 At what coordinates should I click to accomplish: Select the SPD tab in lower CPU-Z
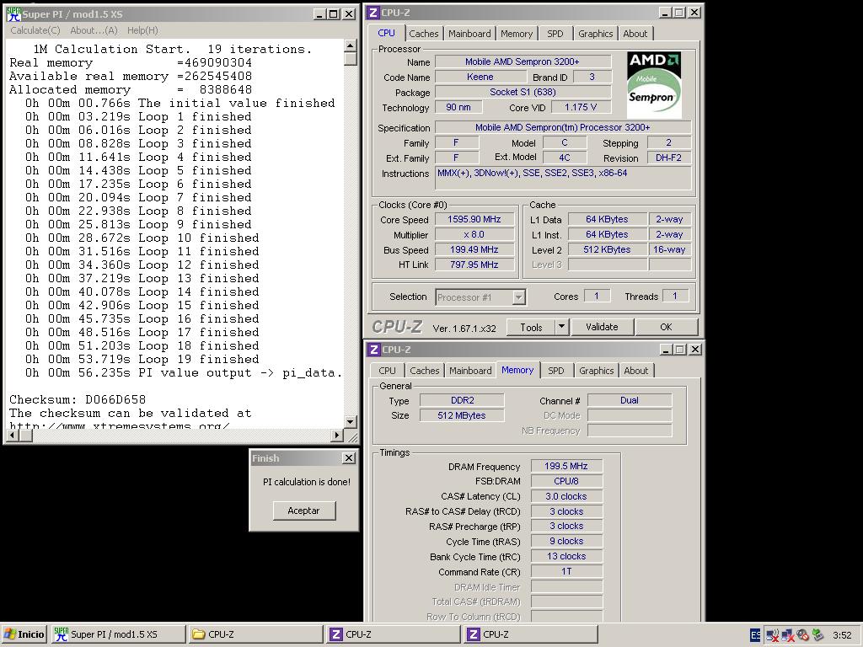point(556,371)
